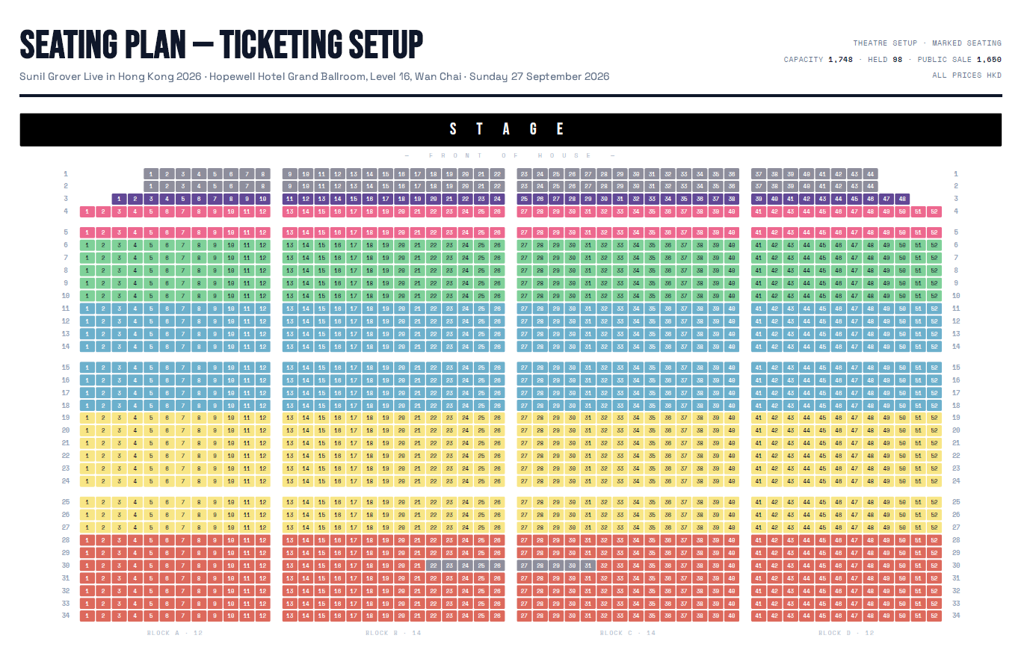This screenshot has width=1033, height=650.
Task: Pick held grey seat 22 in row 30
Action: click(434, 566)
